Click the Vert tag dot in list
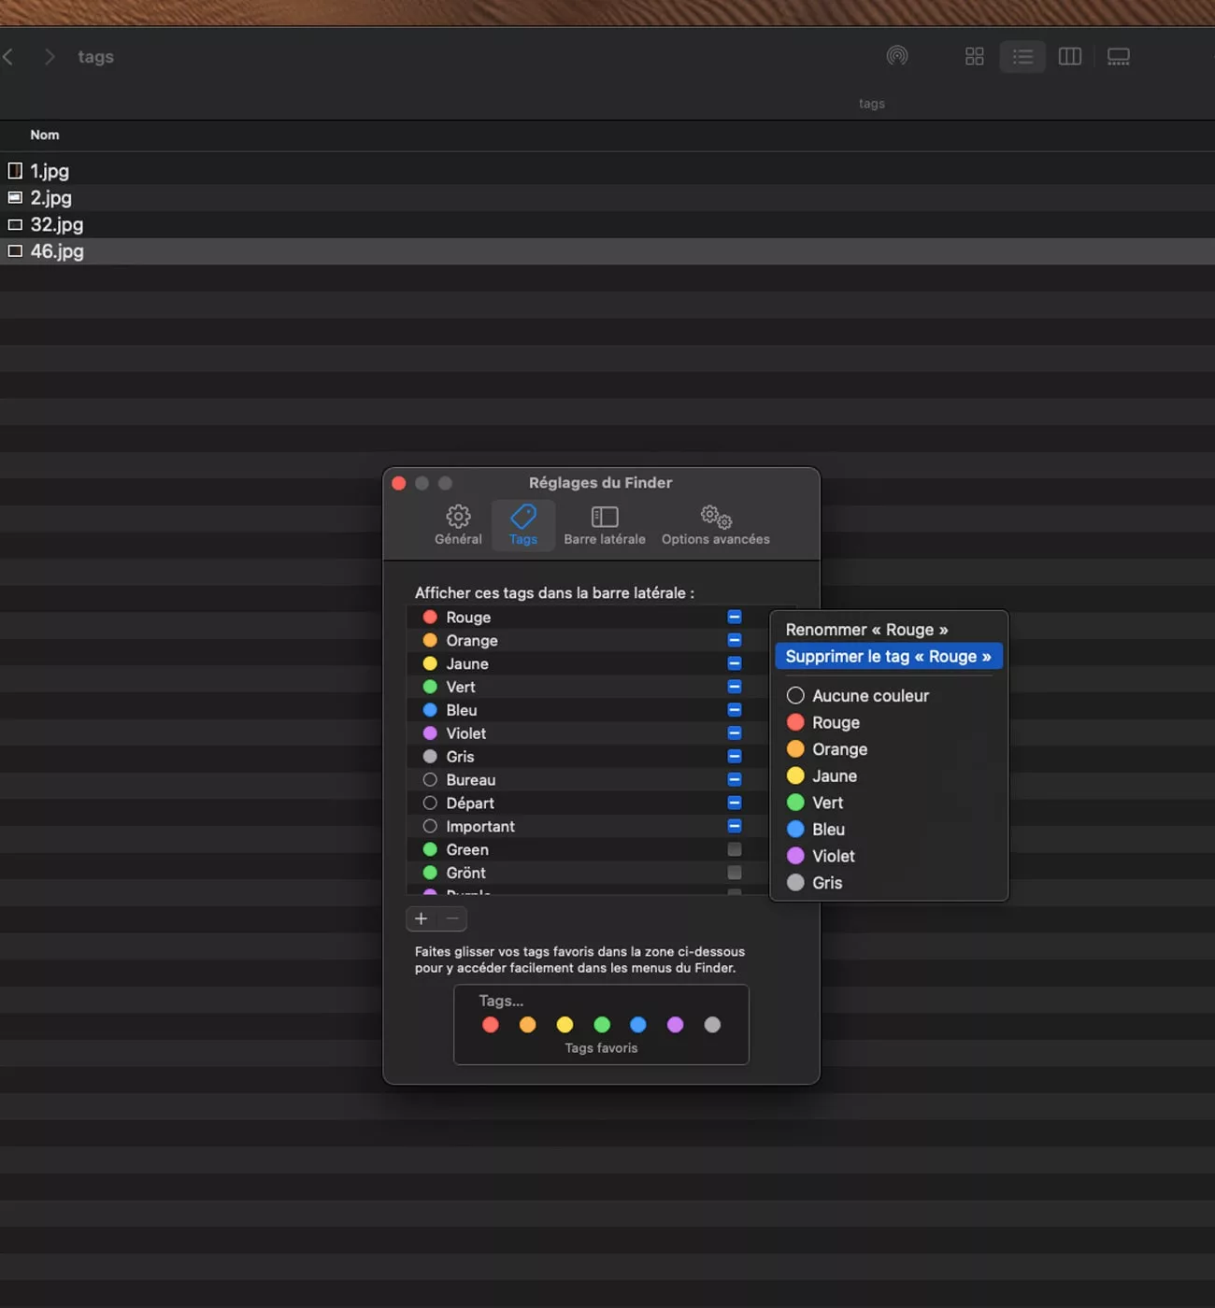The width and height of the screenshot is (1215, 1308). [x=430, y=687]
